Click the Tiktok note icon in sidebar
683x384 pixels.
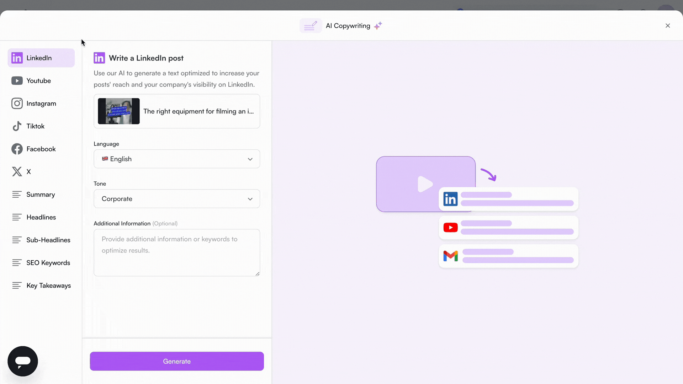17,126
